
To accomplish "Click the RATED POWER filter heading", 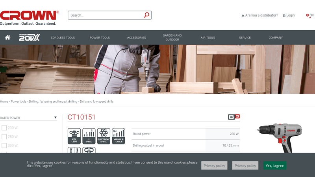I will (10, 118).
